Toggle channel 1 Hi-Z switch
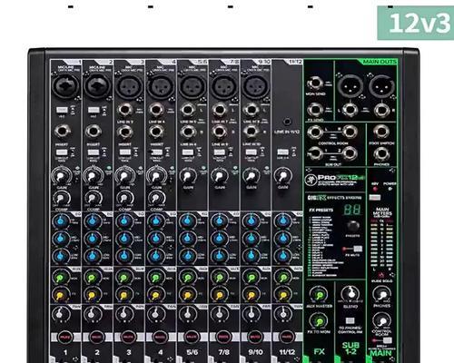This screenshot has height=363, width=454. [62, 110]
